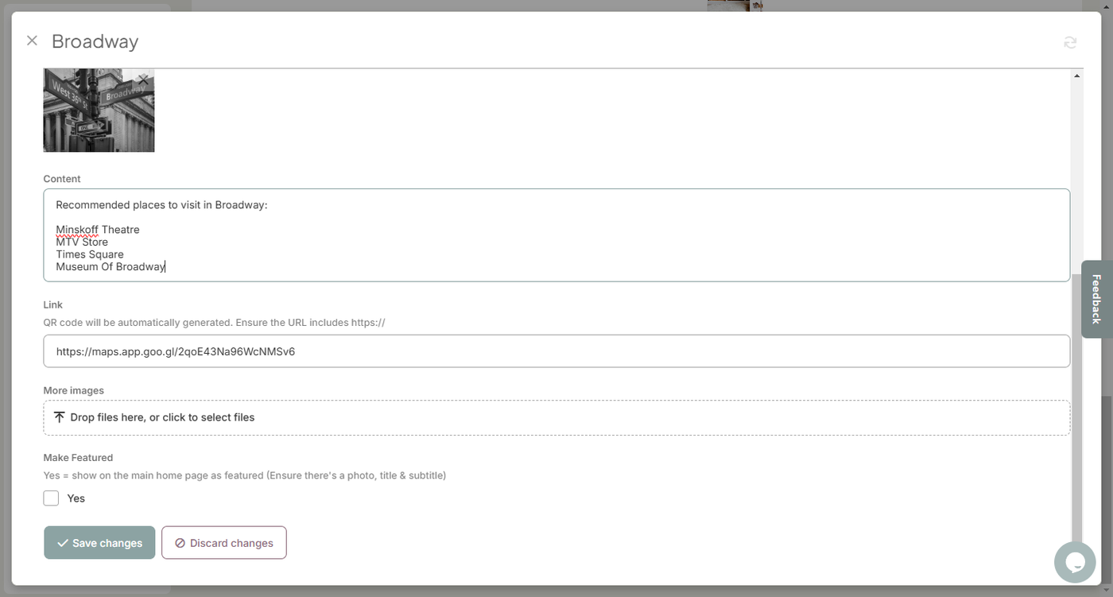Click the checkmark icon on Save changes

(x=62, y=543)
